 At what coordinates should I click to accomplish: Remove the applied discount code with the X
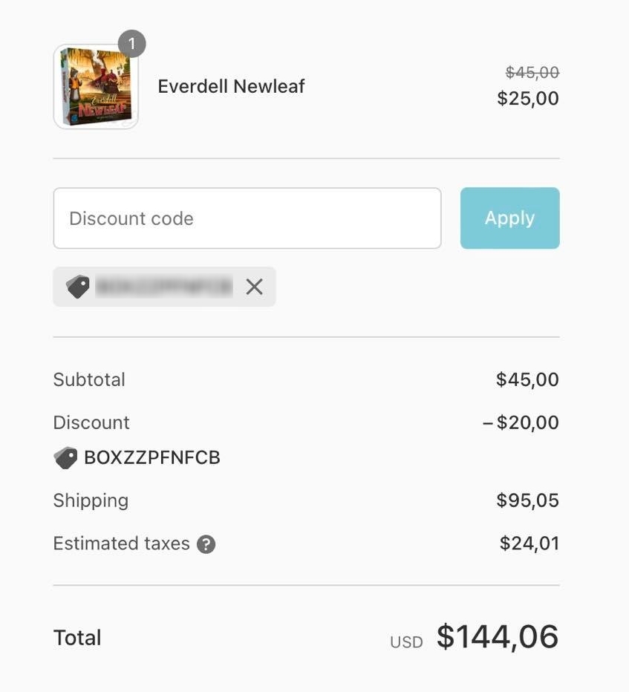(254, 287)
